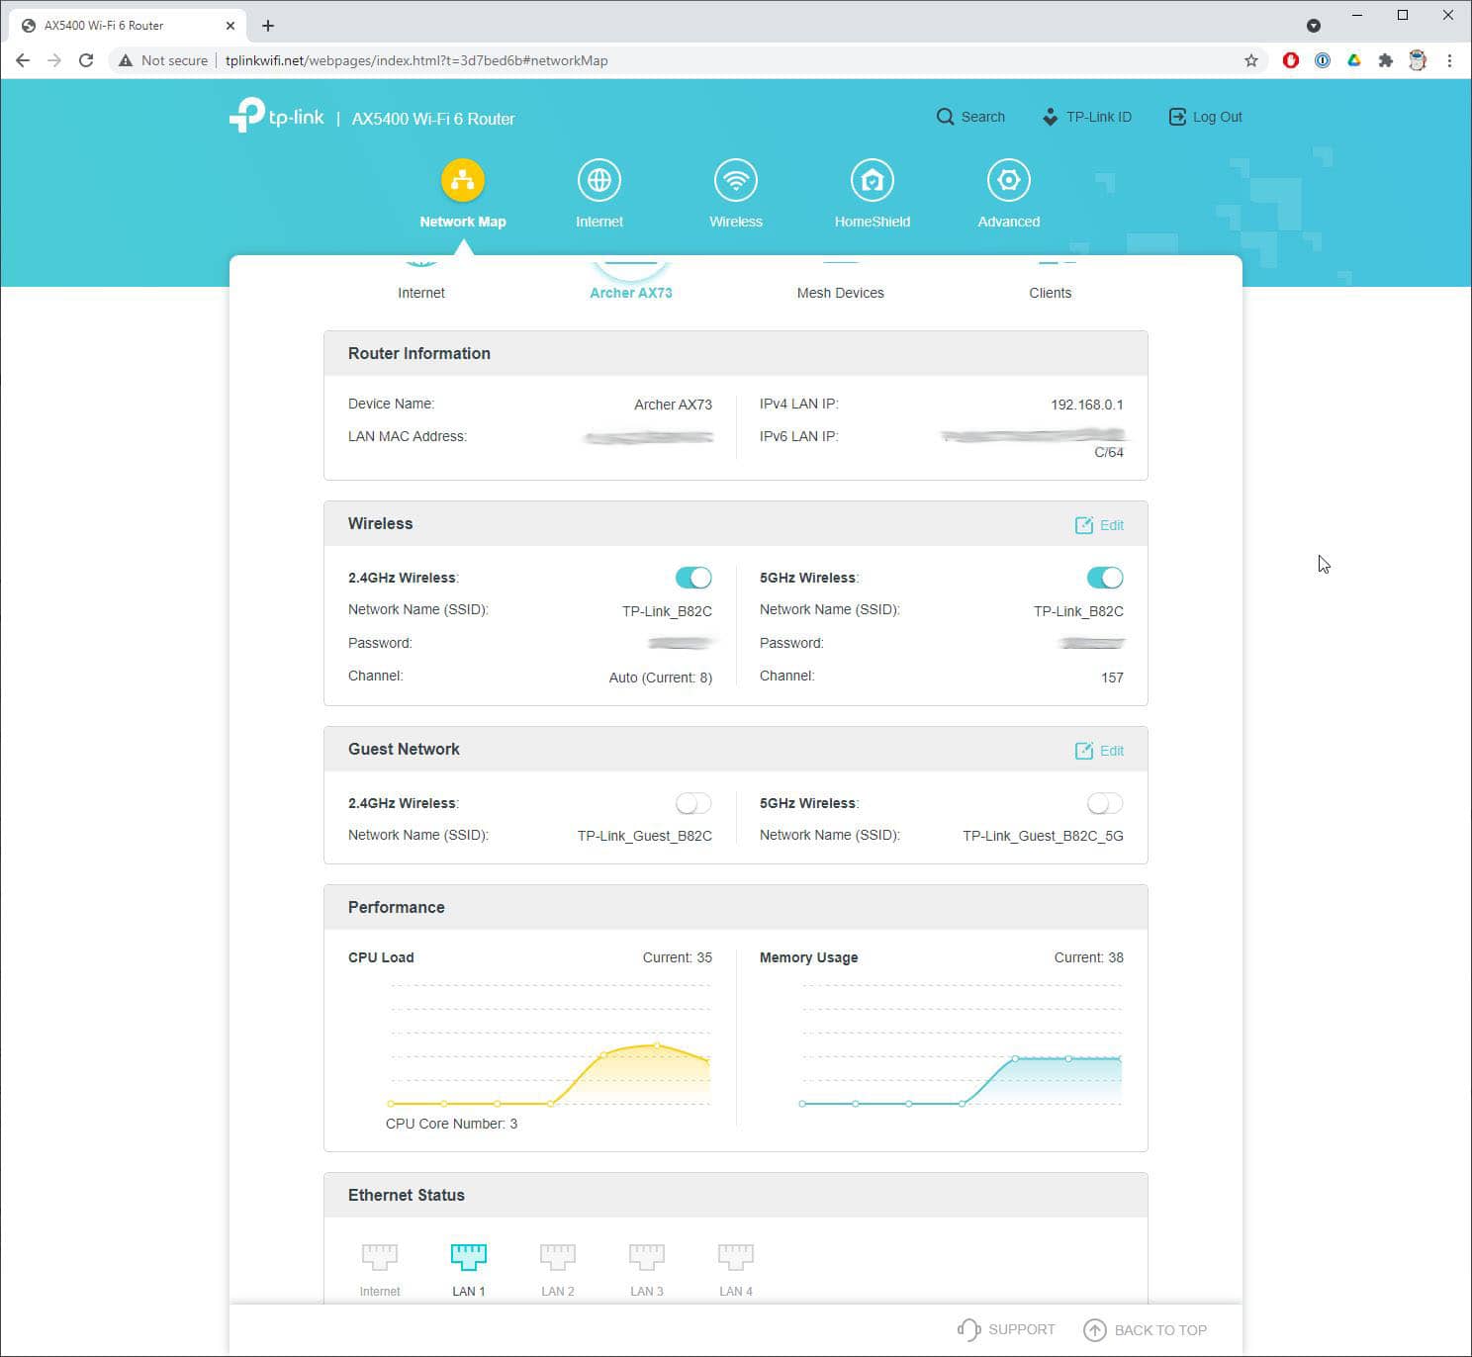Click the tp-link logo
The width and height of the screenshot is (1472, 1357).
(x=277, y=116)
